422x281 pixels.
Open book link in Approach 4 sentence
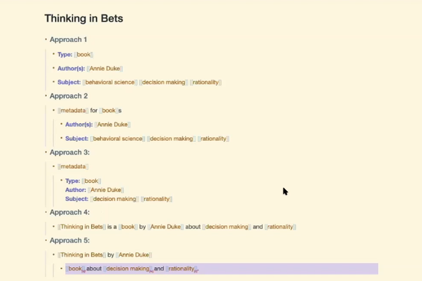pos(128,227)
